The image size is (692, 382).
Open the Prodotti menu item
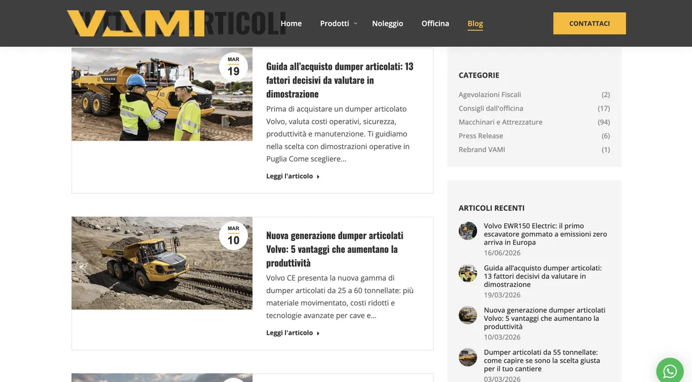coord(334,23)
